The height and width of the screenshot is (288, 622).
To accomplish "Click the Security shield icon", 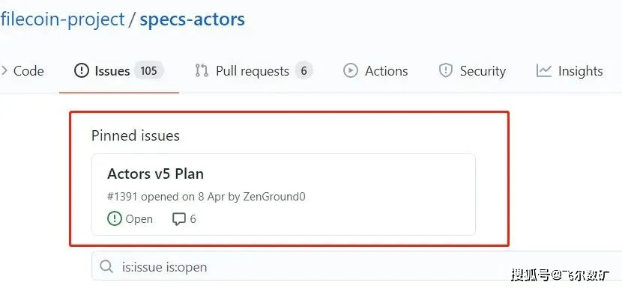I will pyautogui.click(x=446, y=71).
